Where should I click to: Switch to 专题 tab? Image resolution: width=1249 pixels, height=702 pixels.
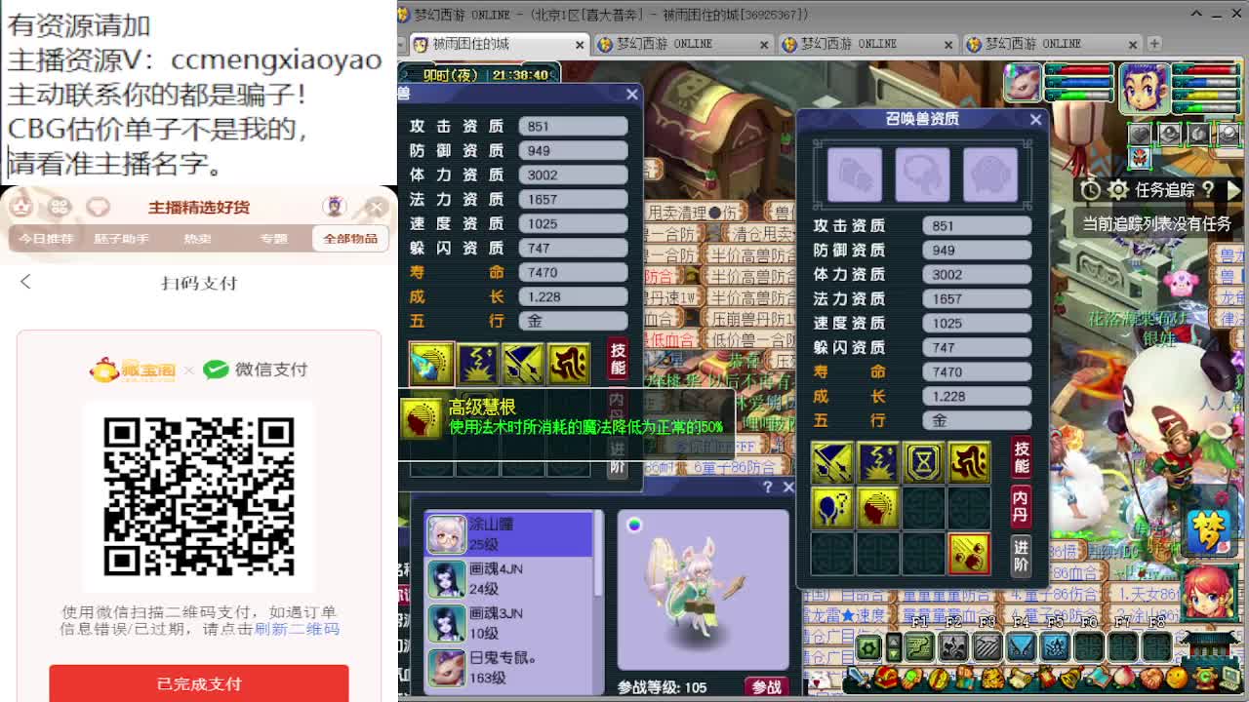coord(274,239)
